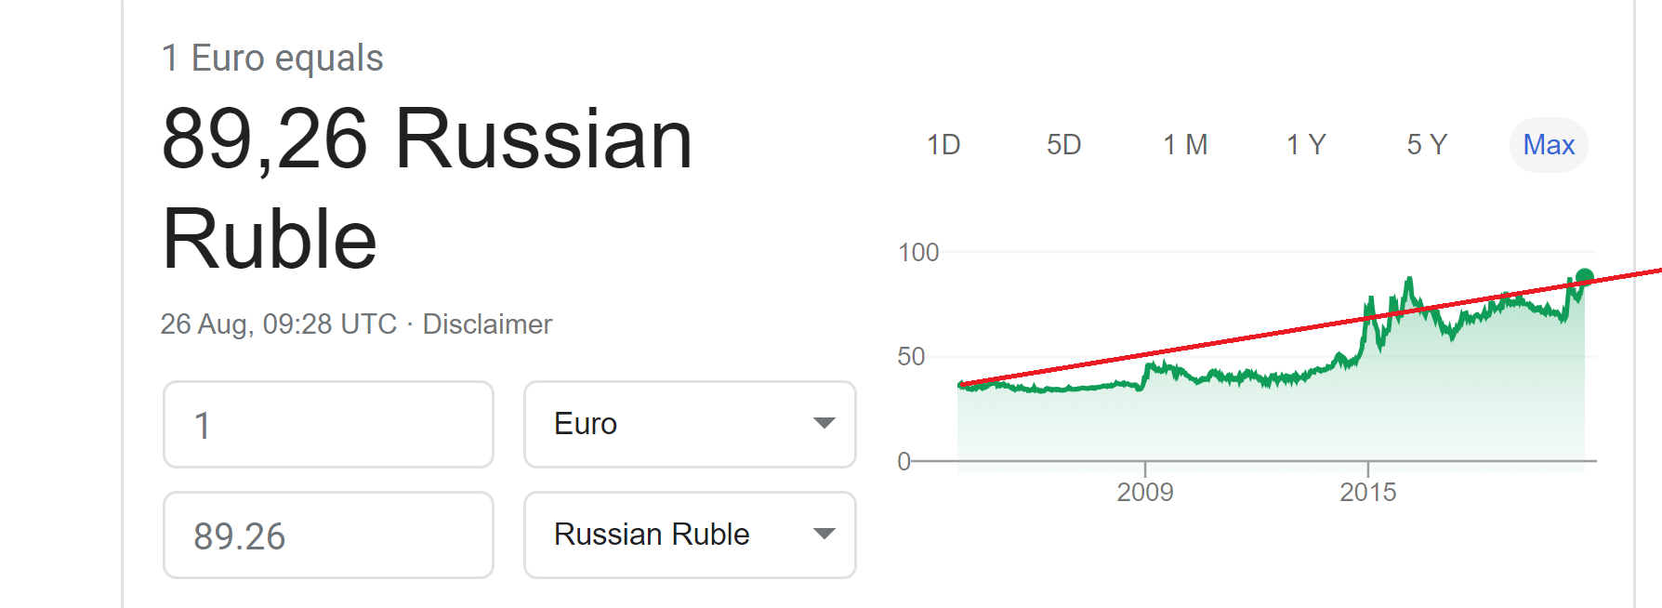
Task: Switch chart to 5D range
Action: pyautogui.click(x=1064, y=145)
